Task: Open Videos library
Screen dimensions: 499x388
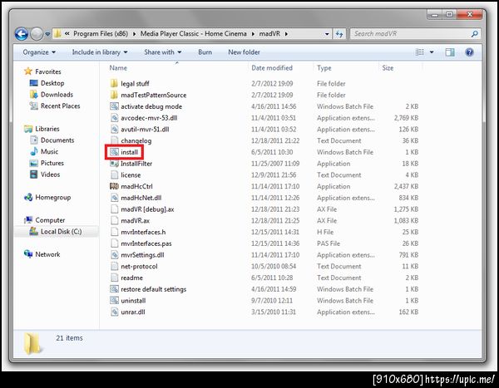Action: [45, 174]
